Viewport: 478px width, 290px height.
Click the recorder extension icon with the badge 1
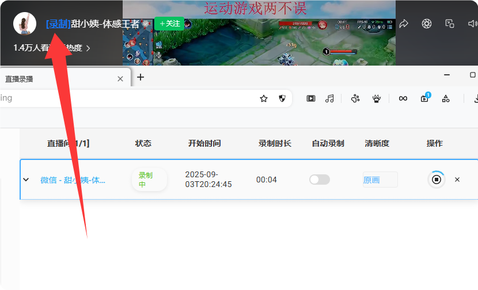pos(425,97)
